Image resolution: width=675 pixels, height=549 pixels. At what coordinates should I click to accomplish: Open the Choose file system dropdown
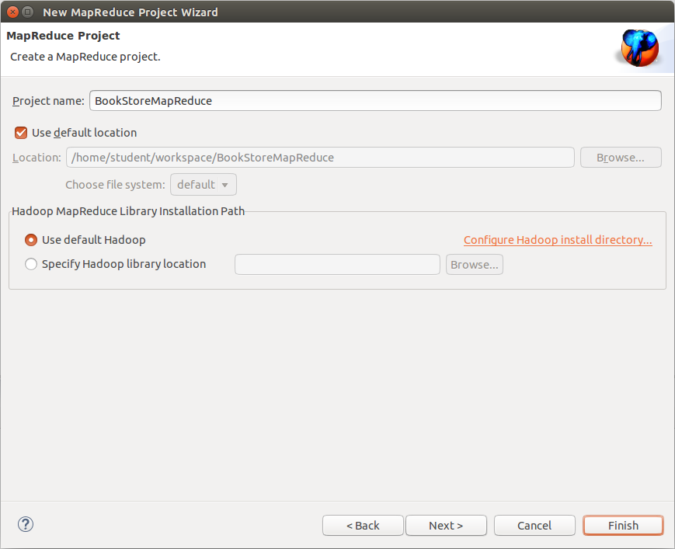(x=204, y=185)
